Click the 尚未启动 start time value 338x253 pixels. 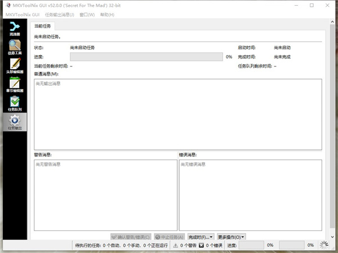point(282,48)
